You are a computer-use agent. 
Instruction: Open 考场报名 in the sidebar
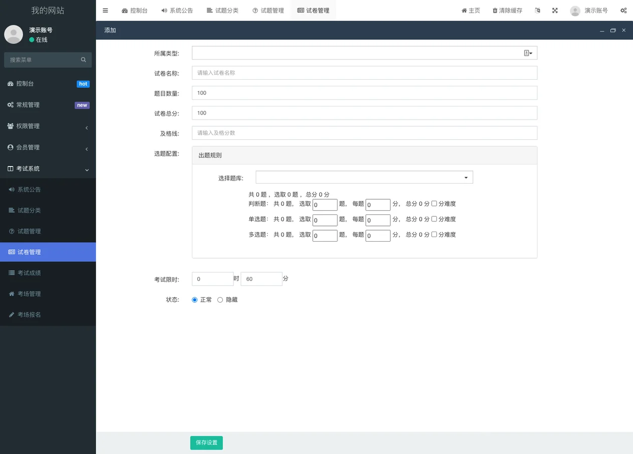(x=29, y=314)
